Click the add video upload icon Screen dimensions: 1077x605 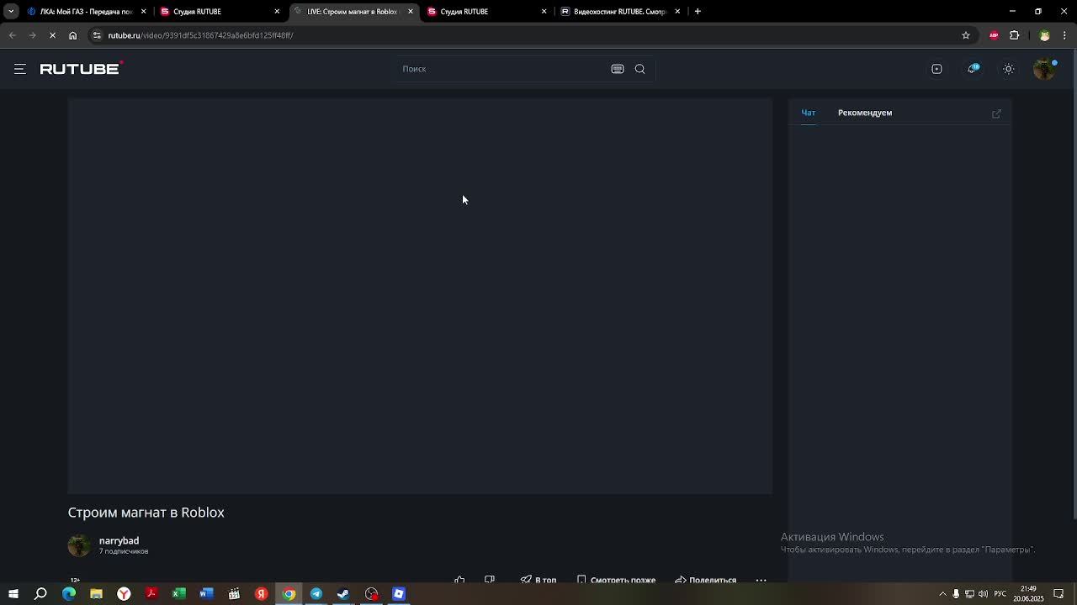pyautogui.click(x=936, y=69)
